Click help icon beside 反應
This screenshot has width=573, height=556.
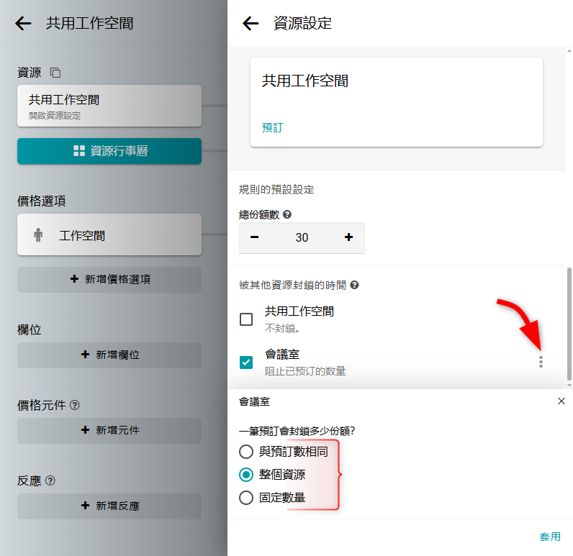50,480
